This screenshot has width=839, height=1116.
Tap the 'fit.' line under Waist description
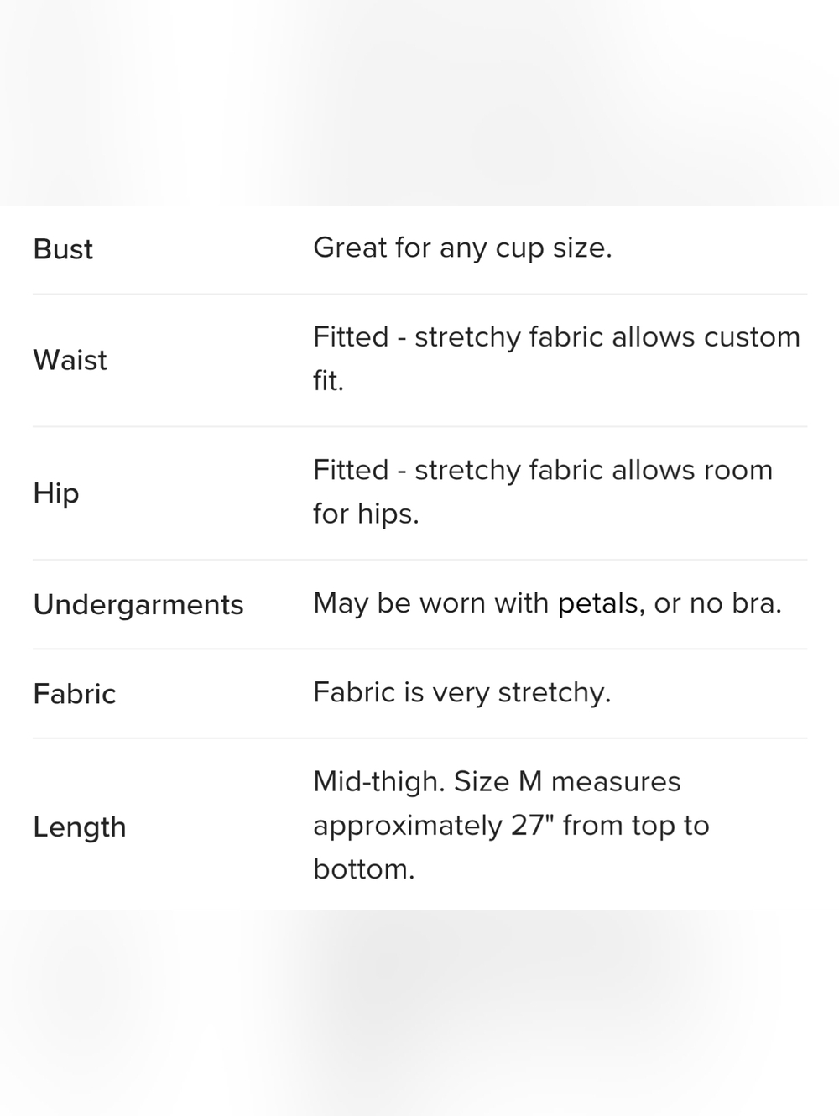(x=329, y=381)
